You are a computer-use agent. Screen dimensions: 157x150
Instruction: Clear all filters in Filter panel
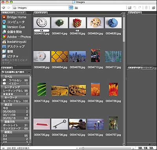29,144
